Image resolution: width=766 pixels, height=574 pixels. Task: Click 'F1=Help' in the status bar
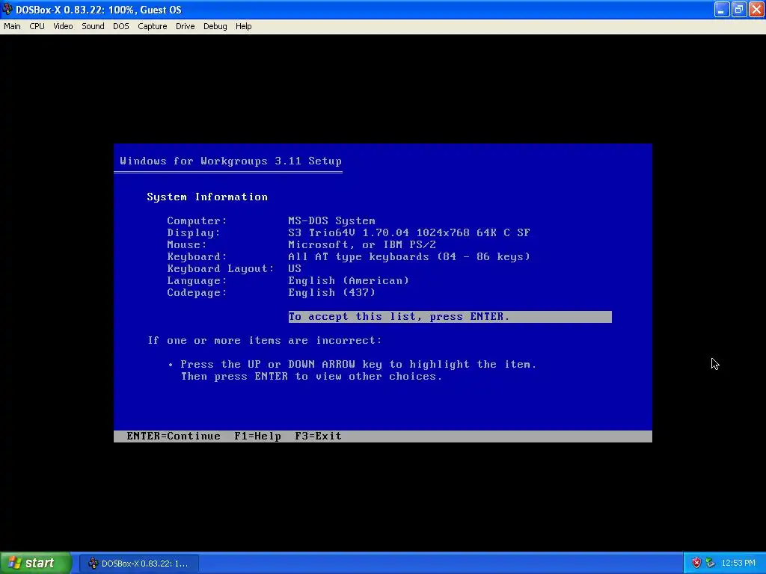click(x=257, y=436)
